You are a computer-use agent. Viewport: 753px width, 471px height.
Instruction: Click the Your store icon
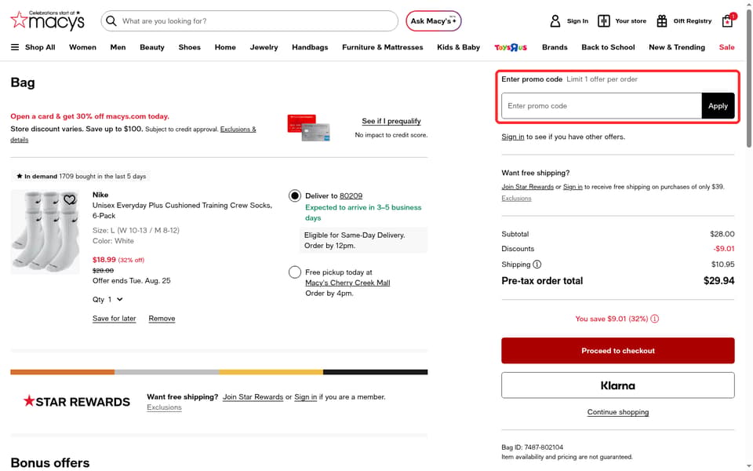click(x=603, y=20)
